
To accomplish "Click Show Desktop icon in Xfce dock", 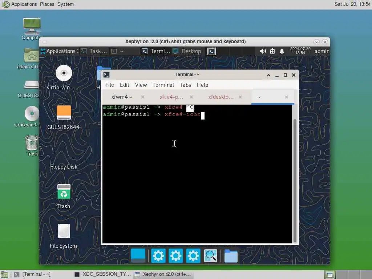I will (x=138, y=255).
